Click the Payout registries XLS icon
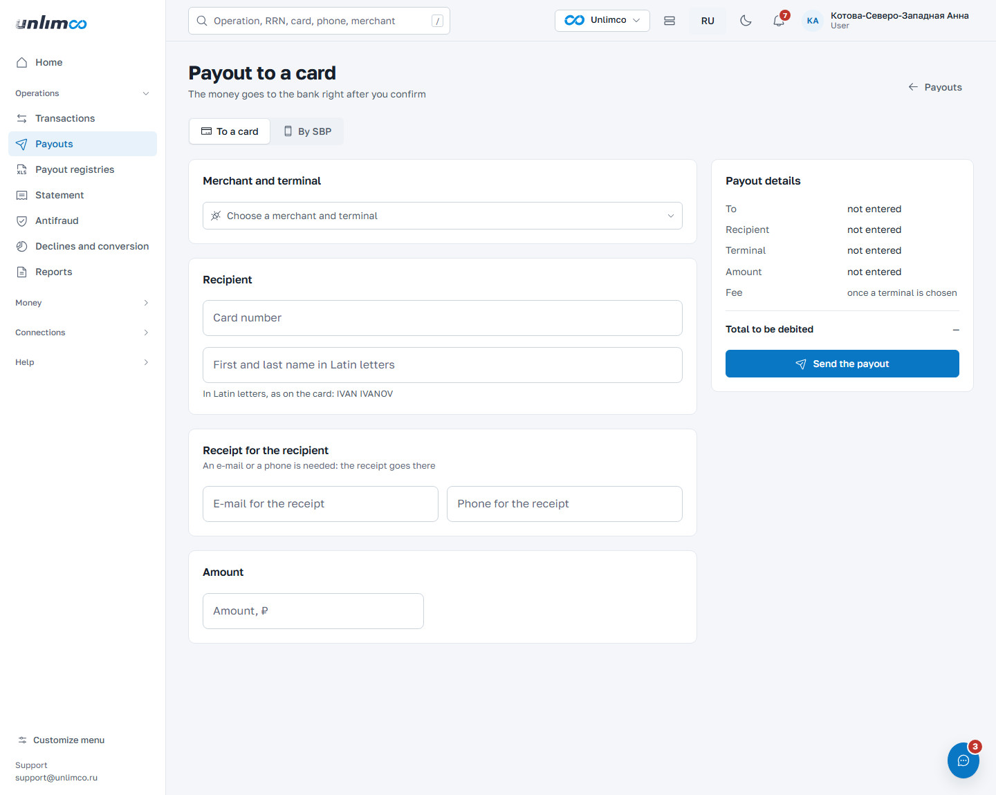The height and width of the screenshot is (795, 996). click(x=21, y=169)
